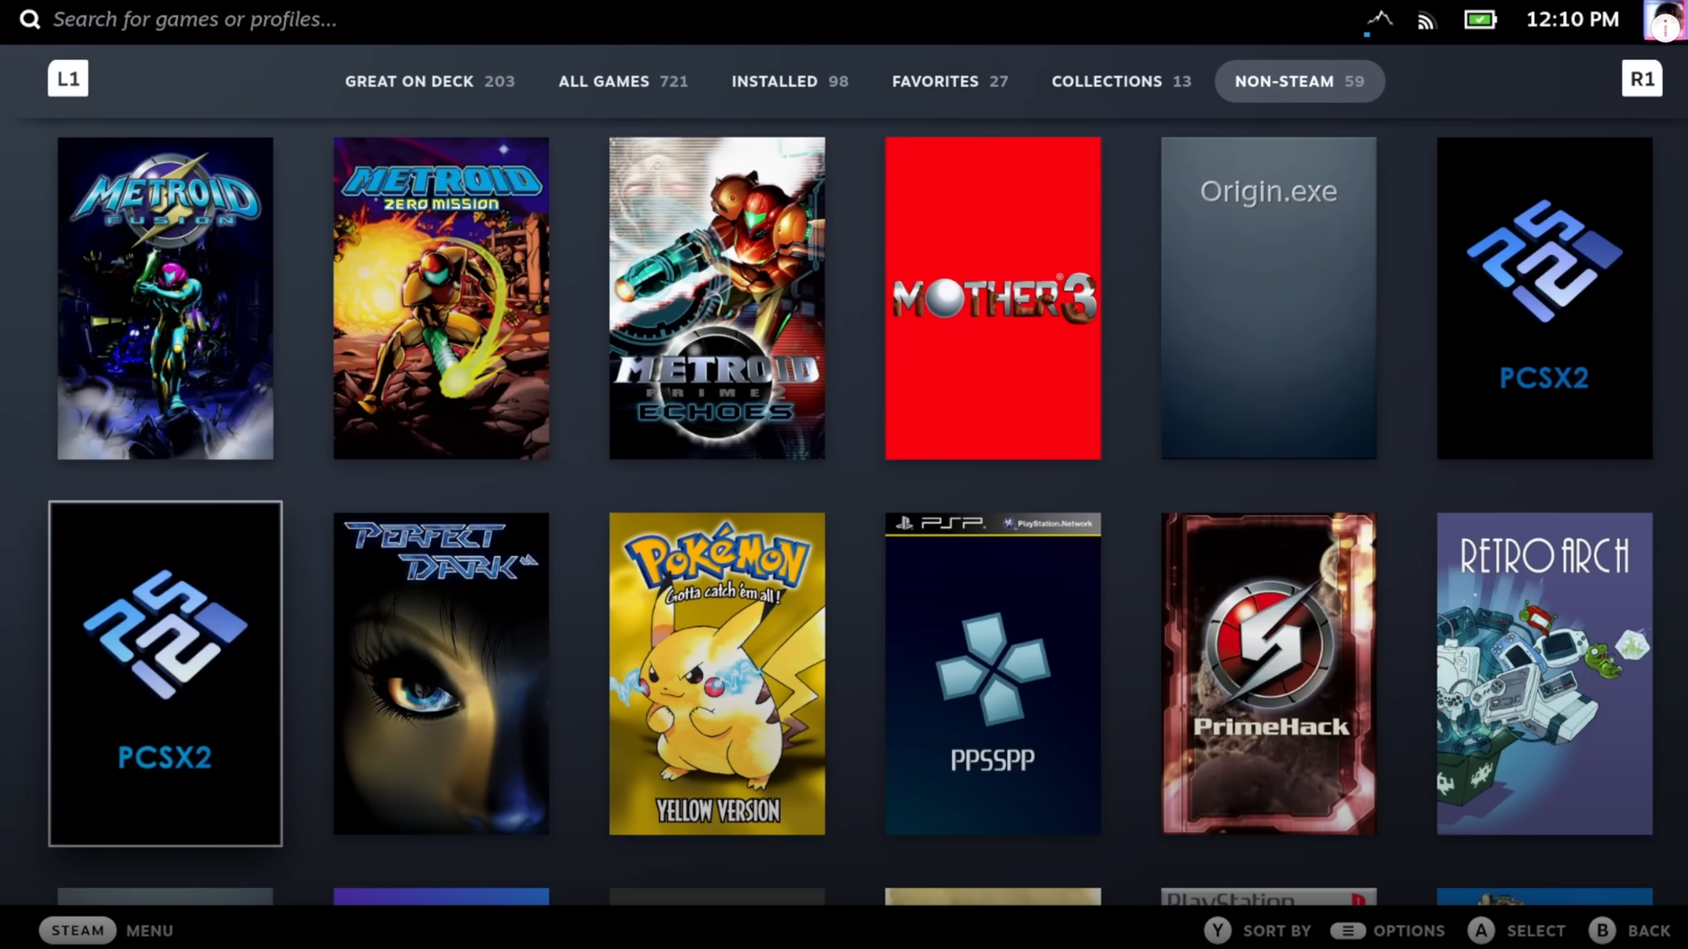Open Pokémon Yellow Version cover
This screenshot has width=1688, height=949.
pyautogui.click(x=717, y=674)
